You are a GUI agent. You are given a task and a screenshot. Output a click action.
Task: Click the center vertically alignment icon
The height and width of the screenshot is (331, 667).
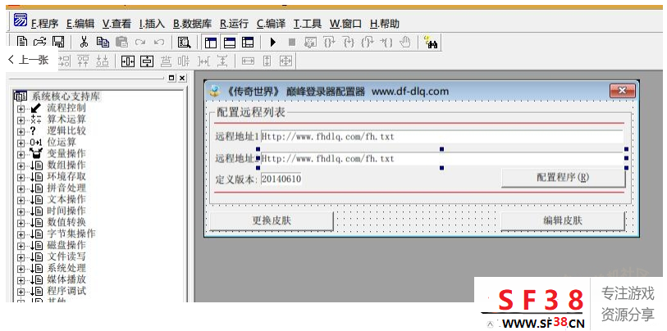(147, 61)
